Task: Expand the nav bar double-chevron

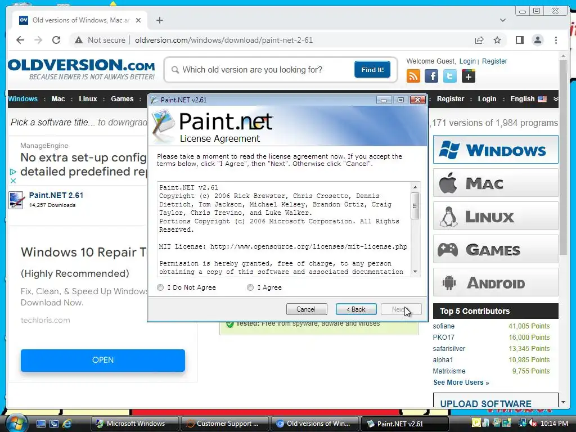Action: (555, 99)
